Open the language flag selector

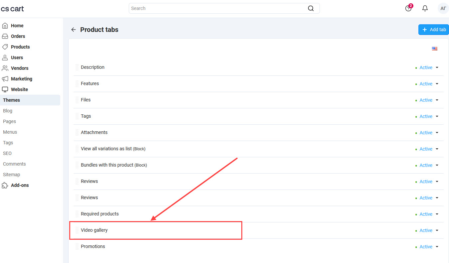coord(435,49)
